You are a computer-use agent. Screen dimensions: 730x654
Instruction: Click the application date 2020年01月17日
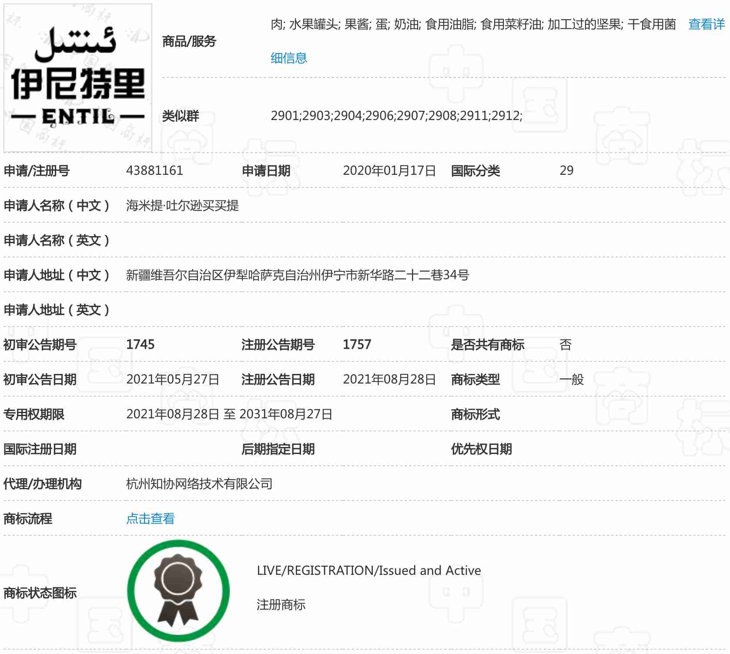pos(389,170)
